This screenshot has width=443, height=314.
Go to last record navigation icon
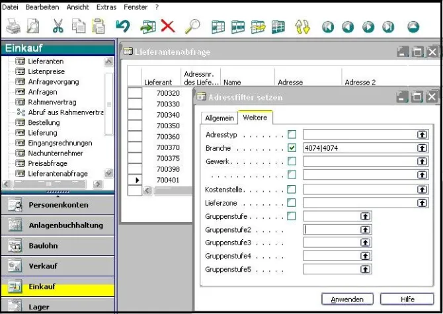[389, 27]
